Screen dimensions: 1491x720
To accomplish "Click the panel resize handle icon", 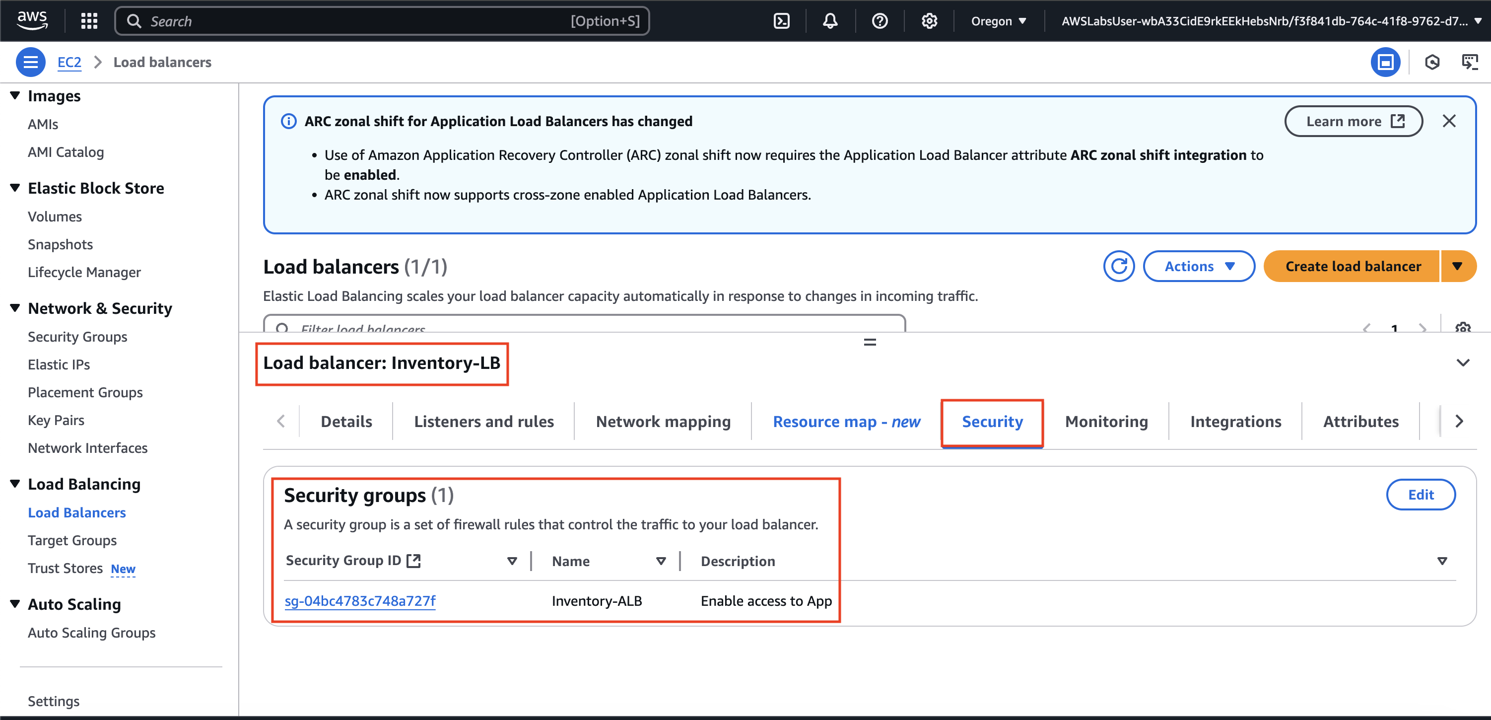I will 870,342.
